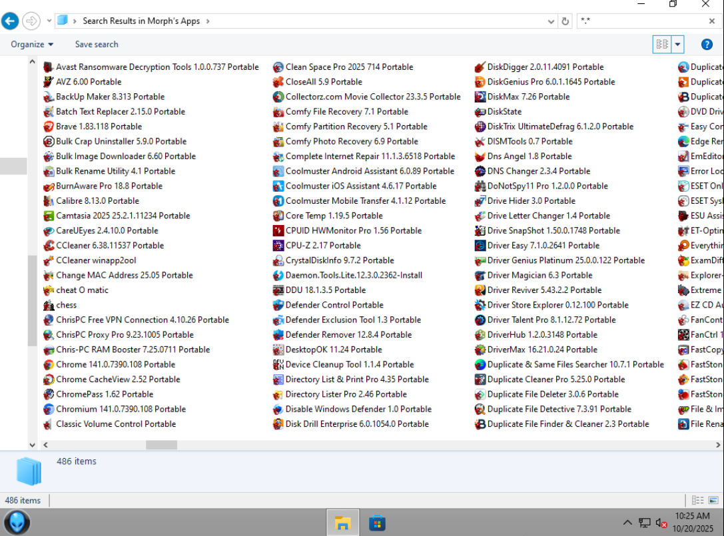Select CareUEyes 2.4.10.0 Portable

(x=107, y=230)
